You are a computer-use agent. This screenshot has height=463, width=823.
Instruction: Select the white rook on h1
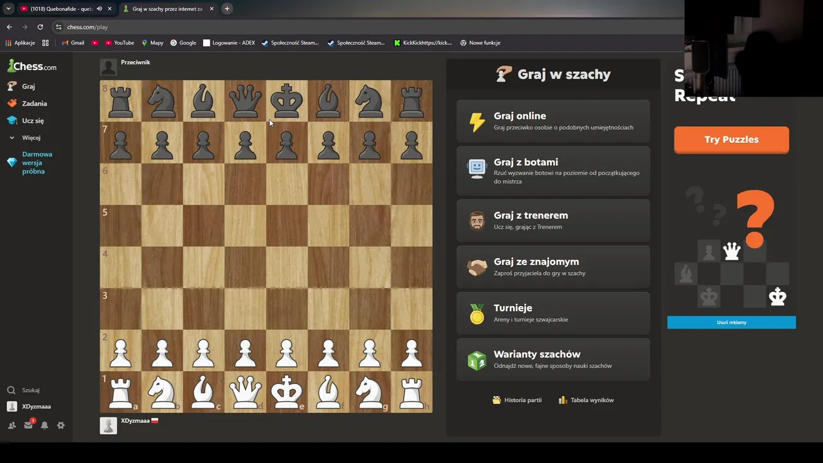[411, 392]
